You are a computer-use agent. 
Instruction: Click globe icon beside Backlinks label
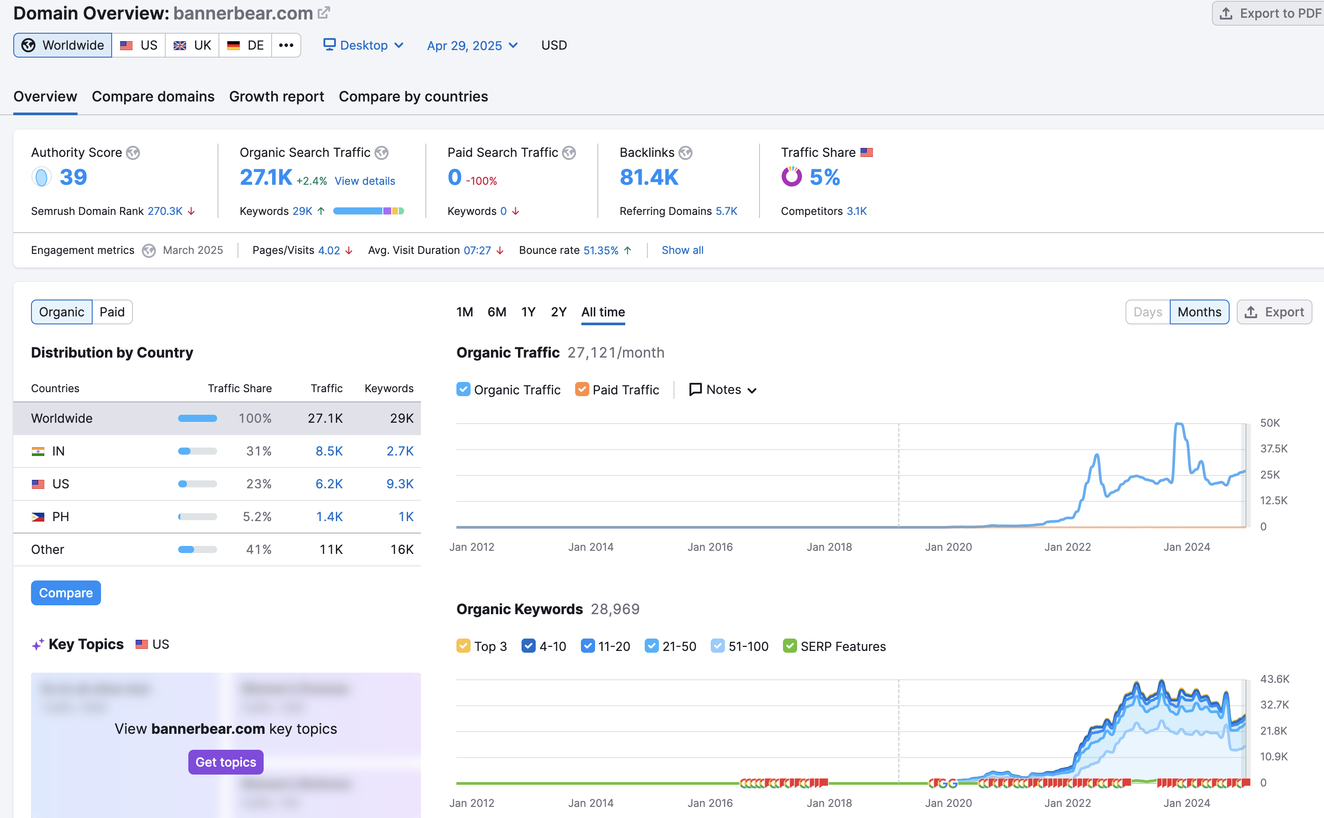tap(686, 153)
